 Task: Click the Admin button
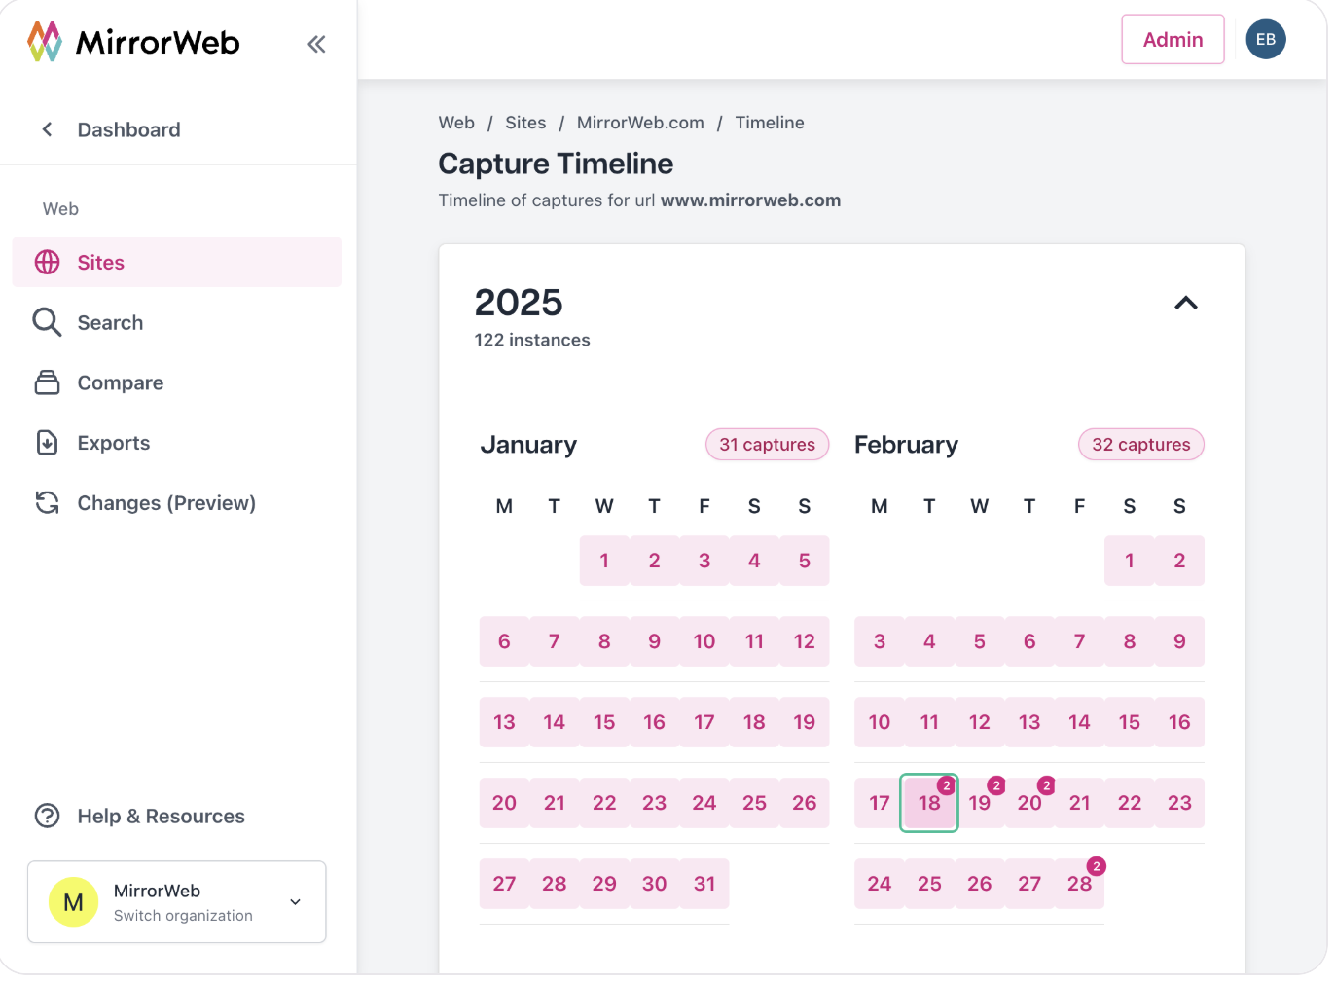pyautogui.click(x=1173, y=40)
